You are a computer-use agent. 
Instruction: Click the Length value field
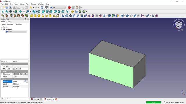pyautogui.click(x=18, y=81)
